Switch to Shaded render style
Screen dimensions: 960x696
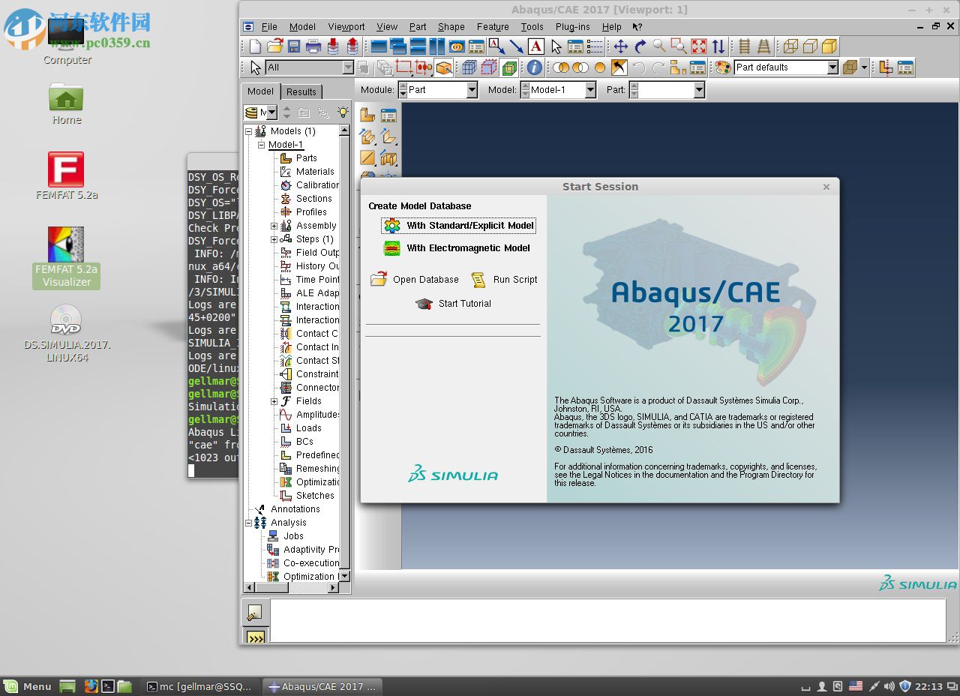[x=829, y=46]
